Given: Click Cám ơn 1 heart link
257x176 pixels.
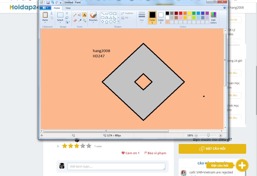Looking at the screenshot, I should [131, 153].
